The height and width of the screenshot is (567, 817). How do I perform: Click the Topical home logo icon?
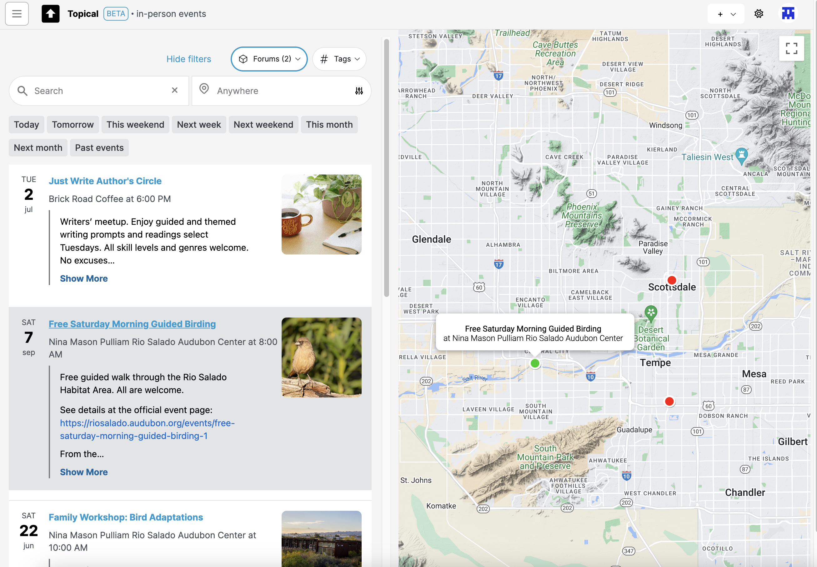click(x=51, y=14)
